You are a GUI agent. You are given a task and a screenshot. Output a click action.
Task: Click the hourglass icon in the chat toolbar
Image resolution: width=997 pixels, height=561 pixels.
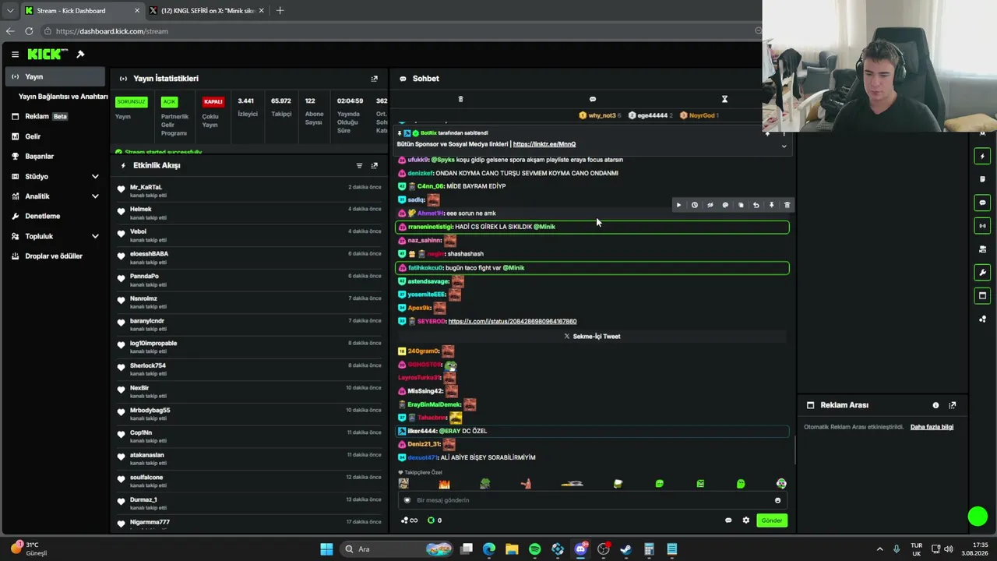pyautogui.click(x=724, y=99)
